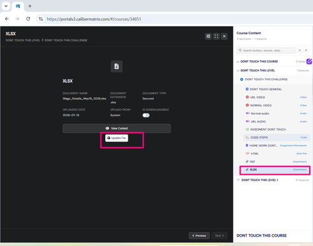The image size is (313, 246).
Task: Open the ASSESMENT DONT TOUCH step
Action: [277, 130]
